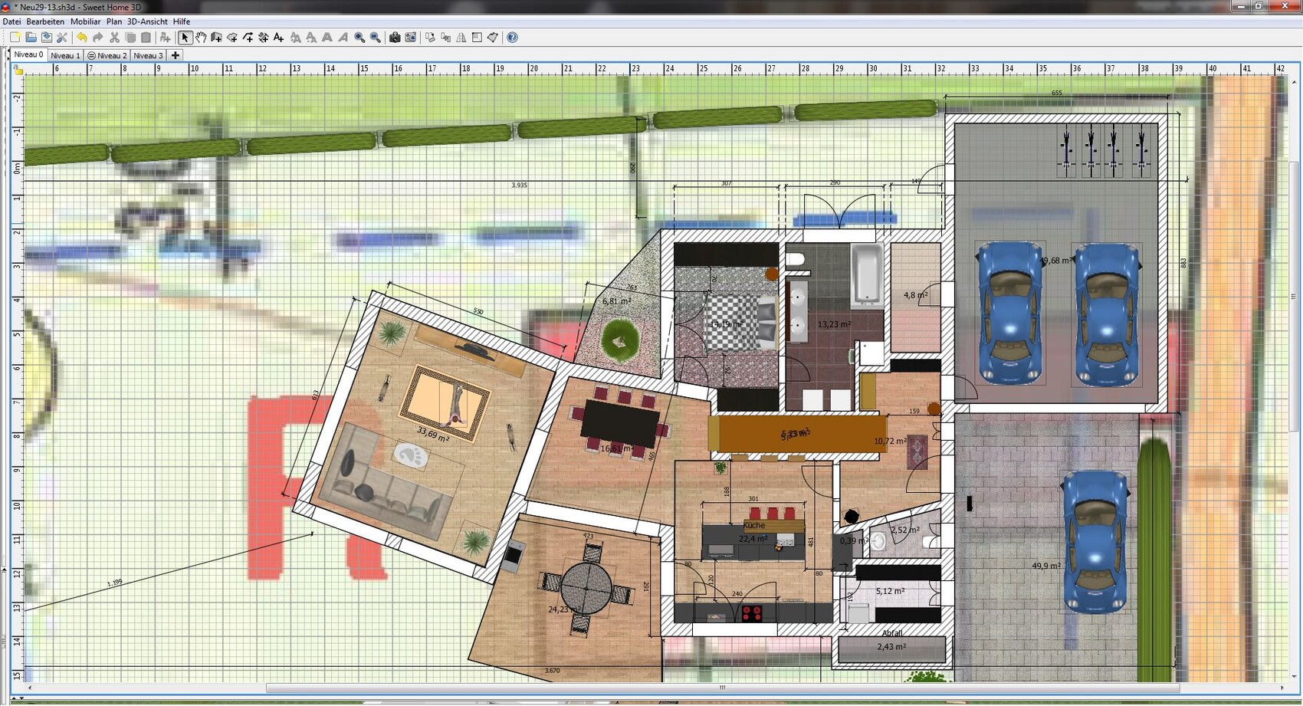Choose the create walls tool
Viewport: 1303px width, 706px height.
coord(216,38)
